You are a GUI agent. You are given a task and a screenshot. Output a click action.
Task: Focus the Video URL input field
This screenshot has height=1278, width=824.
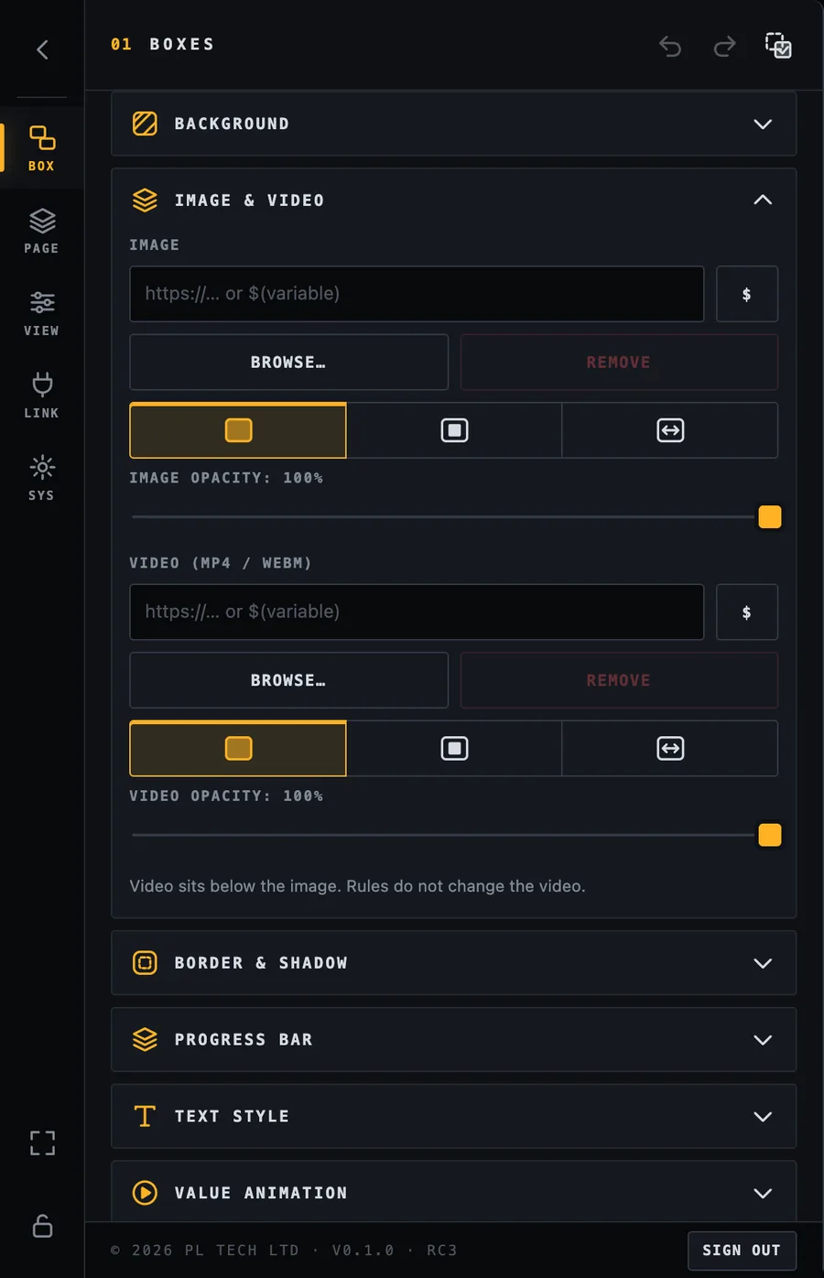pyautogui.click(x=417, y=612)
